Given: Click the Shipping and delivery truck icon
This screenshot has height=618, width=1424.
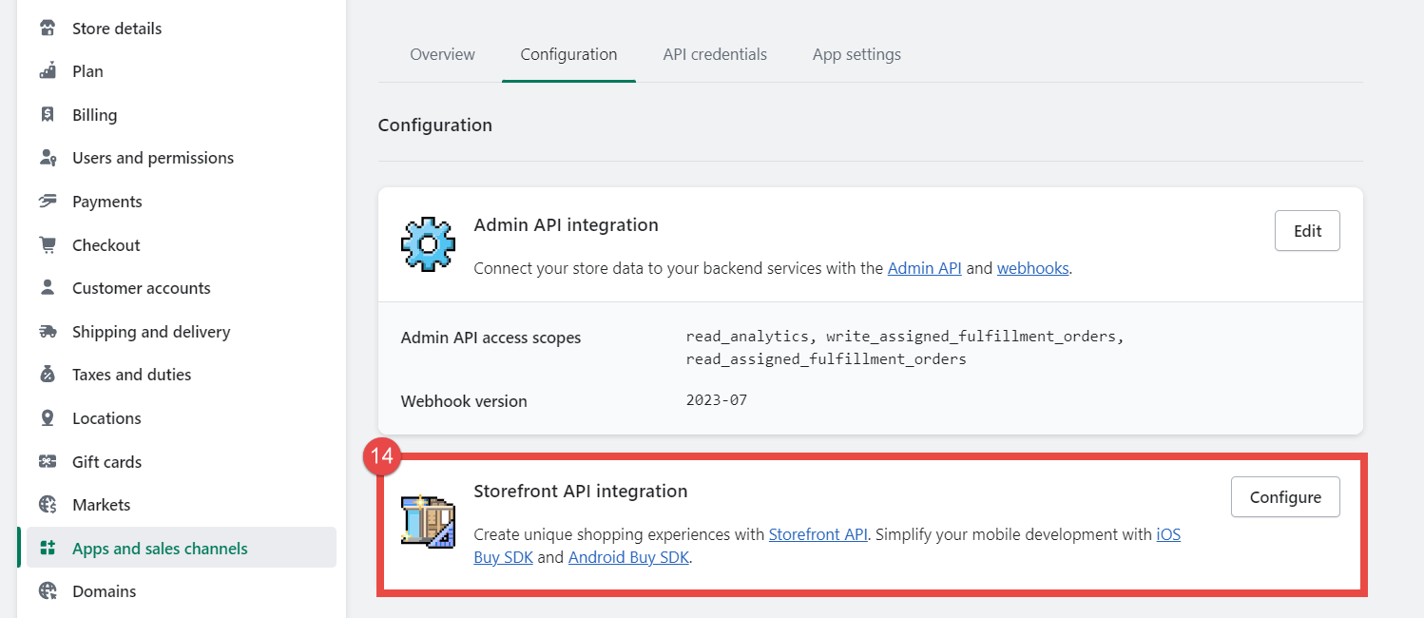Looking at the screenshot, I should pyautogui.click(x=48, y=332).
